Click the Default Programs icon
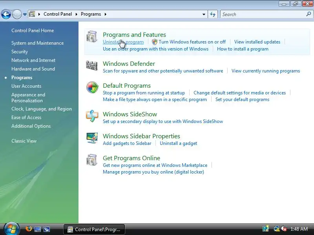Image resolution: width=314 pixels, height=235 pixels. (x=92, y=87)
